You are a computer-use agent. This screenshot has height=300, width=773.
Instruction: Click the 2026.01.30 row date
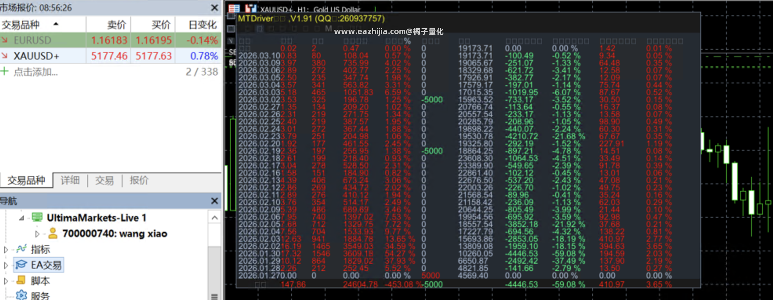coord(259,253)
